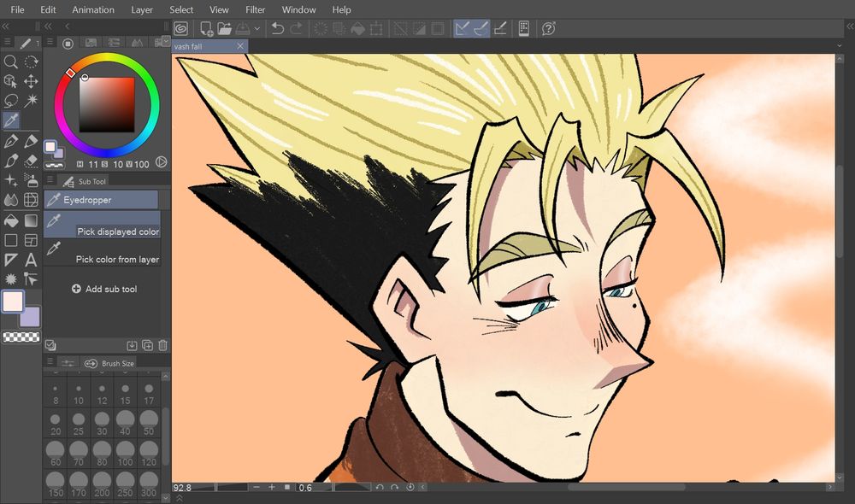
Task: Open the File menu
Action: [17, 9]
